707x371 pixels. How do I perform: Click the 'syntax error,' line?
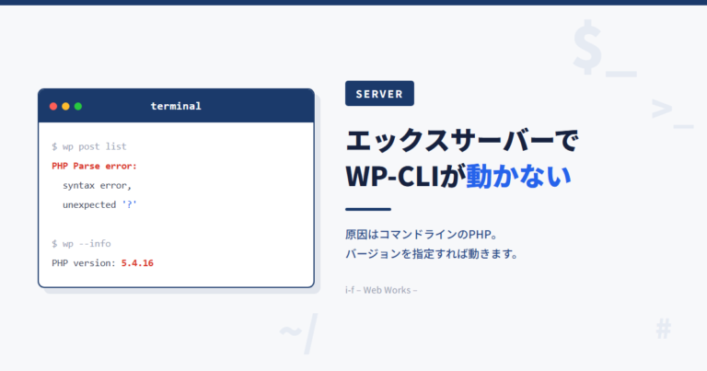(x=97, y=185)
